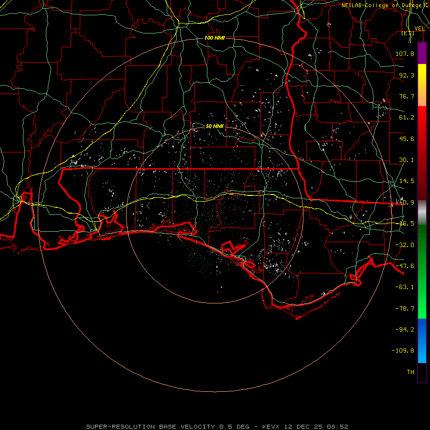Image resolution: width=430 pixels, height=430 pixels.
Task: Click the red segment of velocity color bar
Action: point(422,153)
